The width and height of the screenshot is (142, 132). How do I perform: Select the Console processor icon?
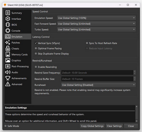(x=8, y=31)
